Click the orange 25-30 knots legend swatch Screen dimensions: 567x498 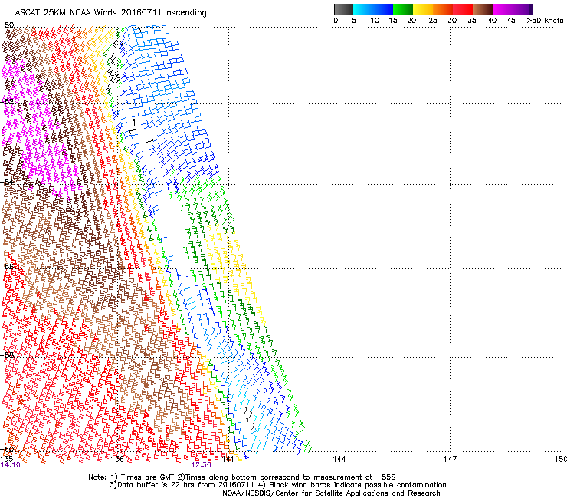coord(443,9)
